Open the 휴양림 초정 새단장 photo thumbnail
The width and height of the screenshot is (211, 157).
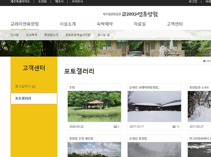(x=94, y=149)
